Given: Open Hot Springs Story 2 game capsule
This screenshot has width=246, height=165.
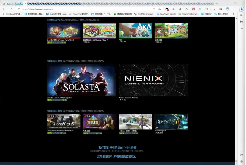Looking at the screenshot, I should (x=99, y=31).
